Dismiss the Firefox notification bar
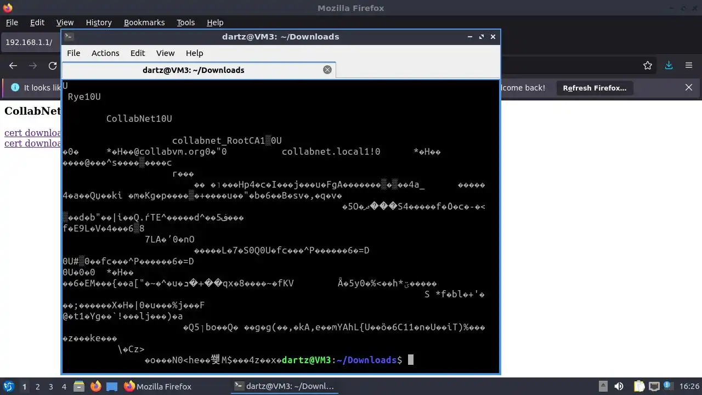 (x=689, y=88)
